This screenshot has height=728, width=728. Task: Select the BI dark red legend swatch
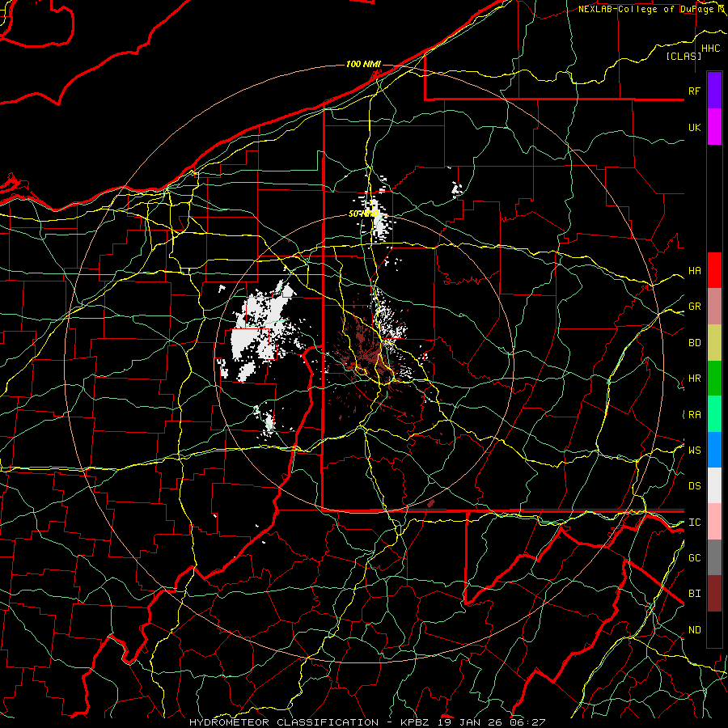click(x=714, y=594)
